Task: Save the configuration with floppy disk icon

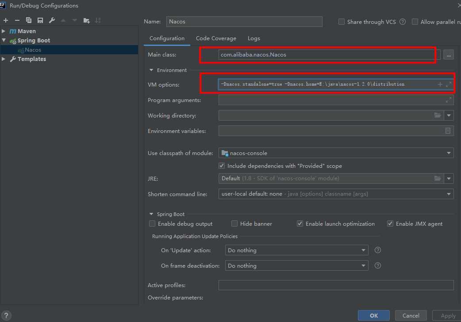Action: tap(40, 20)
